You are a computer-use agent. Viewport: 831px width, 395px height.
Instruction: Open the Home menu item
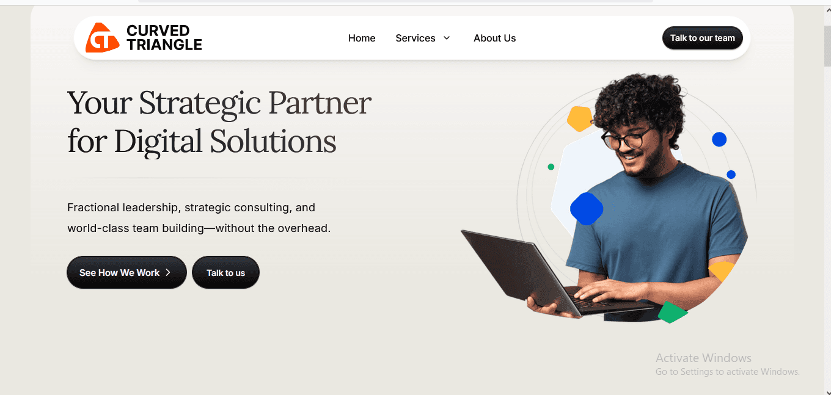362,38
